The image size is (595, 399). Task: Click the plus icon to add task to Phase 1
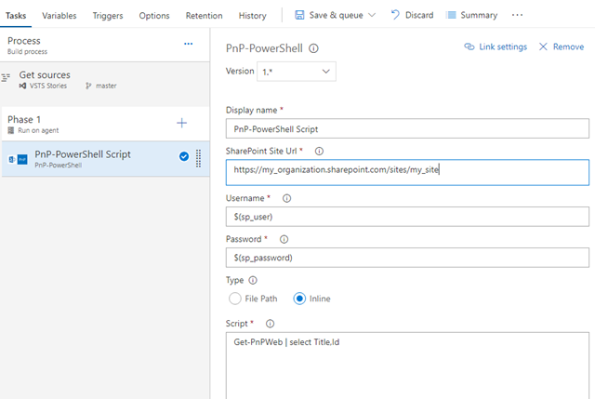point(181,124)
